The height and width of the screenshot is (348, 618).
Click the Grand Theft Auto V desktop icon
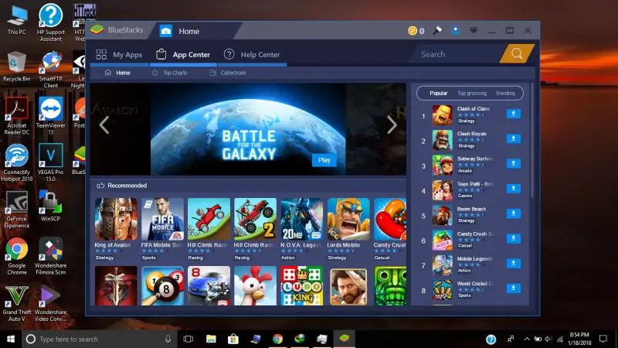tap(16, 303)
